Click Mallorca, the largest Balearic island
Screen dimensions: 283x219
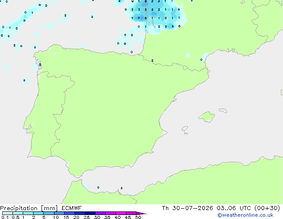click(x=207, y=117)
